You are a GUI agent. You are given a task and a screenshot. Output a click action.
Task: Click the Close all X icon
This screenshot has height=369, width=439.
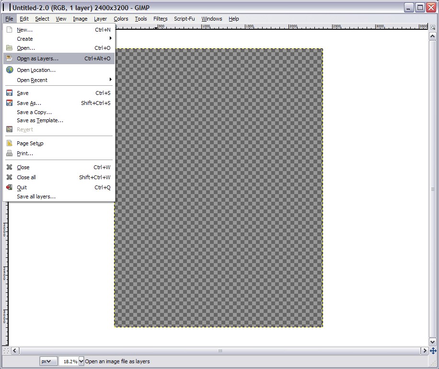tap(9, 177)
